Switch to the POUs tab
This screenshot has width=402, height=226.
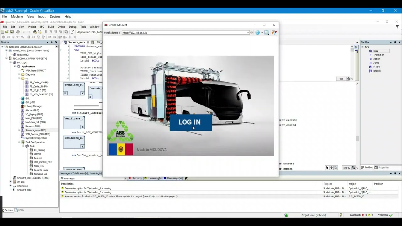tap(19, 210)
